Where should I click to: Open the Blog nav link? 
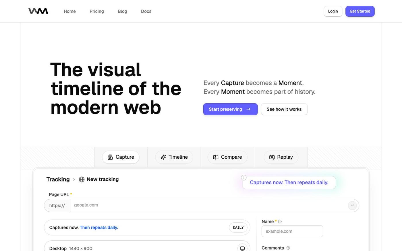tap(122, 11)
